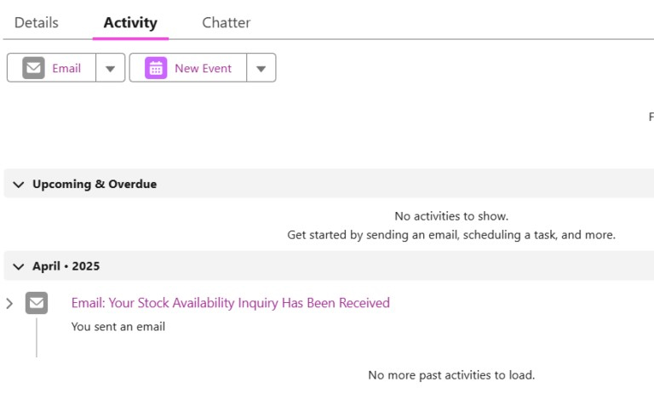Select the Activity tab
Viewport: 654px width, 394px height.
[x=130, y=22]
